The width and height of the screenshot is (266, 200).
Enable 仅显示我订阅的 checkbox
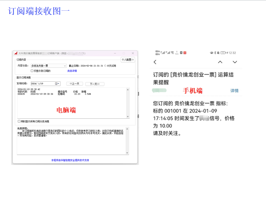coord(32,71)
